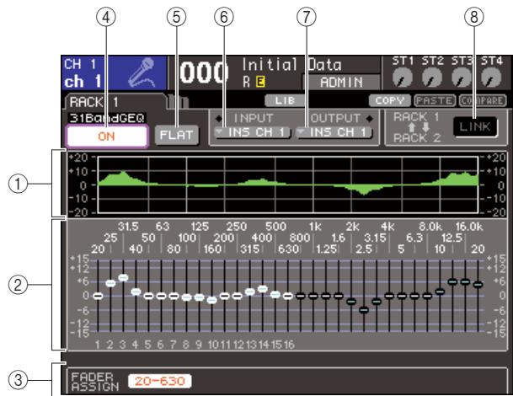
Task: Click the CH 1 channel name box
Action: tap(114, 72)
